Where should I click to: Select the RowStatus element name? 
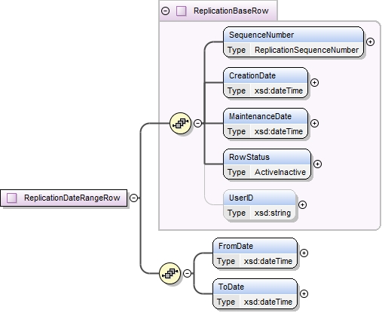(249, 157)
